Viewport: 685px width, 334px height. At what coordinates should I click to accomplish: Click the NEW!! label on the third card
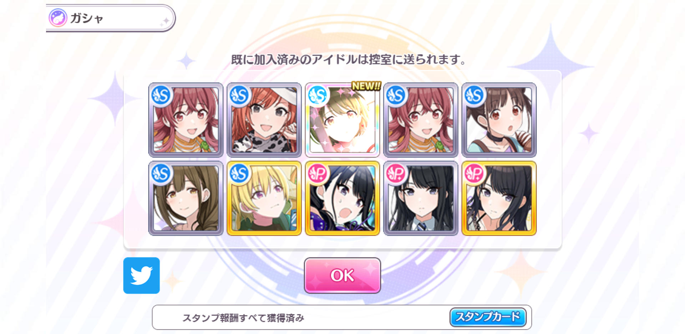[366, 86]
